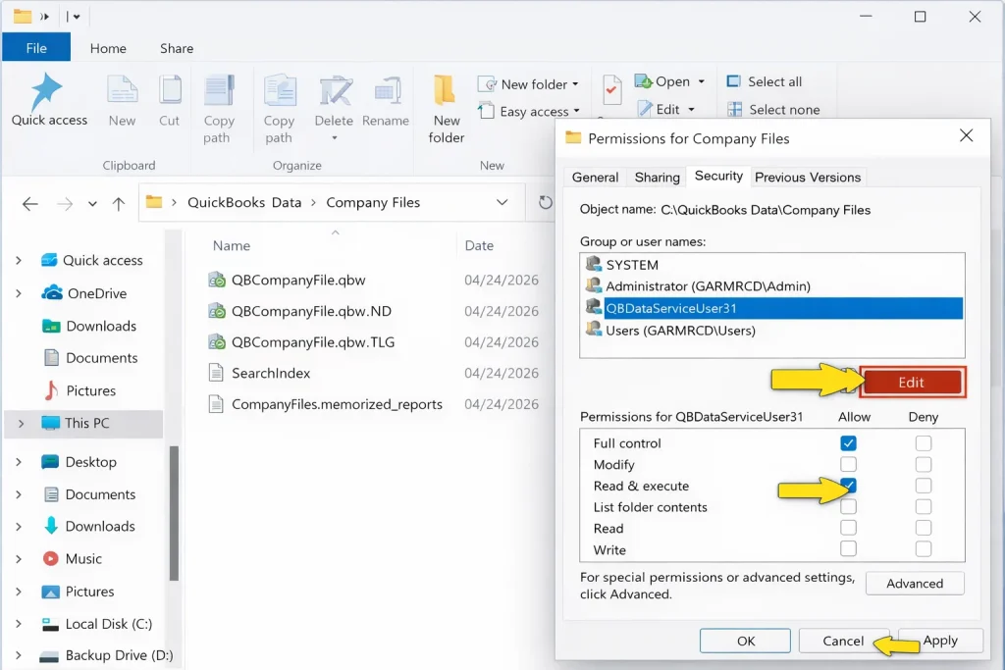Toggle Modify Allow checkbox
Screen dimensions: 1005x670
(x=848, y=464)
